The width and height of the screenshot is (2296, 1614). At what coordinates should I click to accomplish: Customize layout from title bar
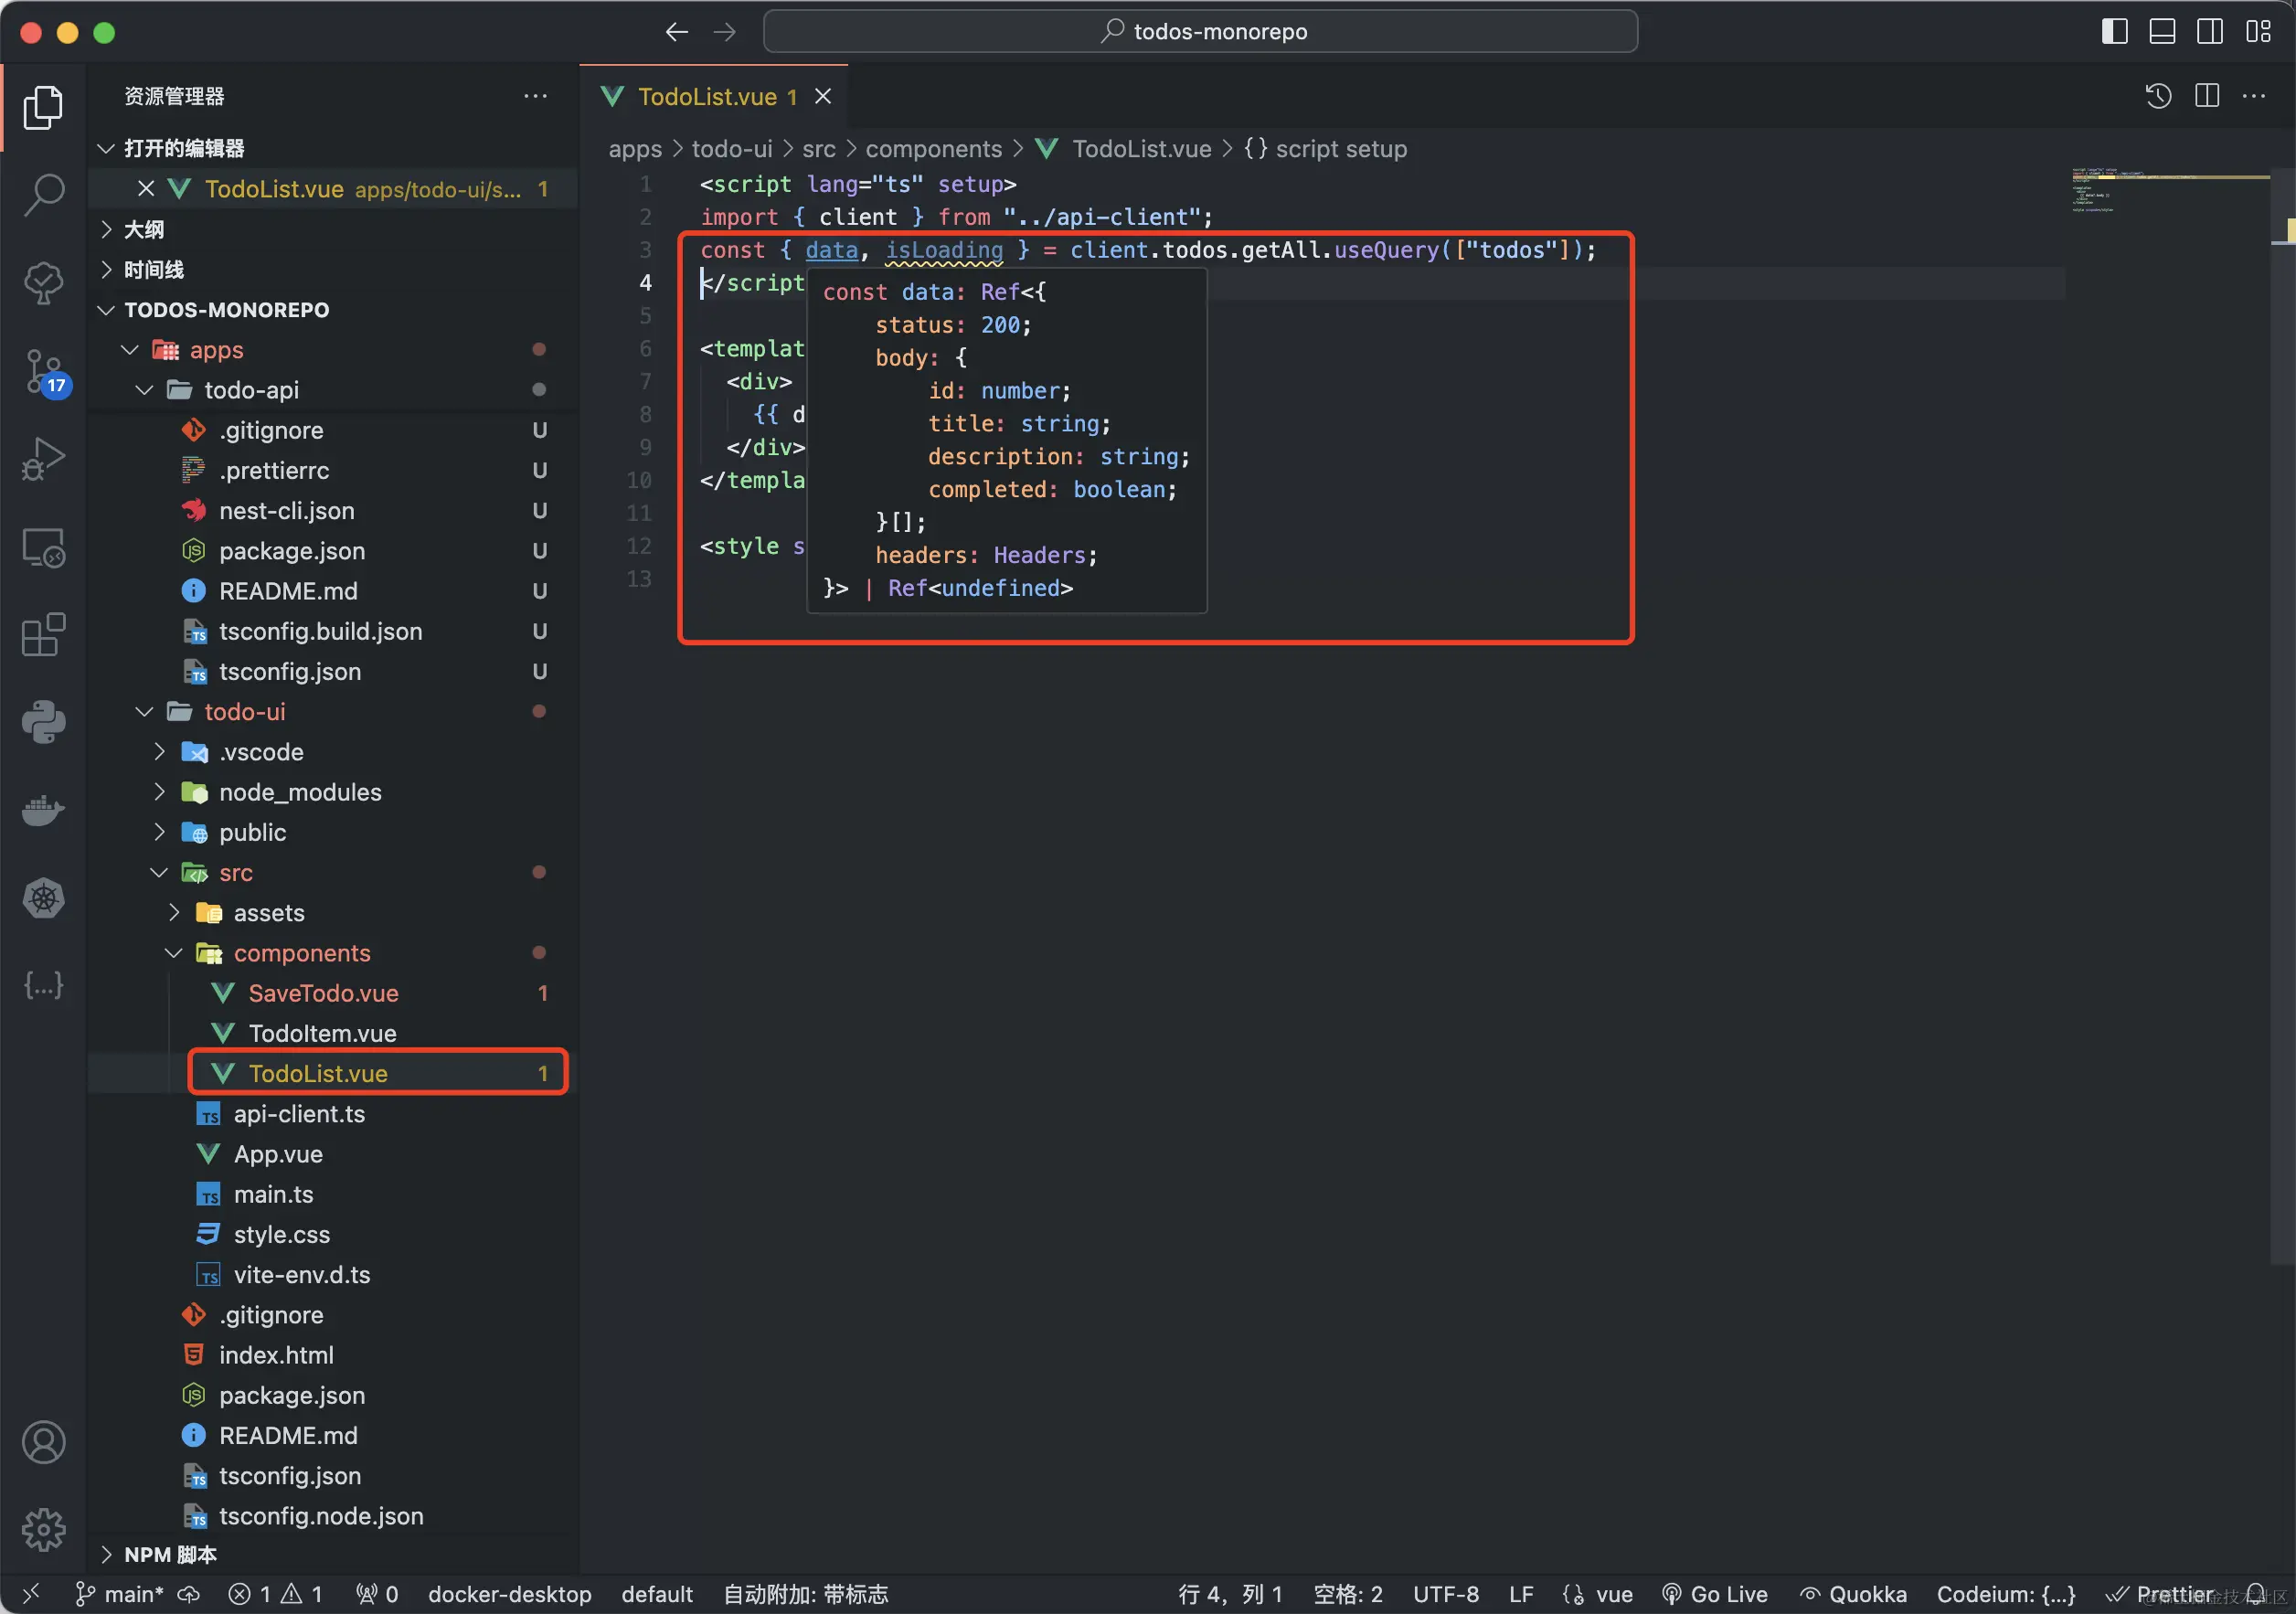pyautogui.click(x=2259, y=32)
